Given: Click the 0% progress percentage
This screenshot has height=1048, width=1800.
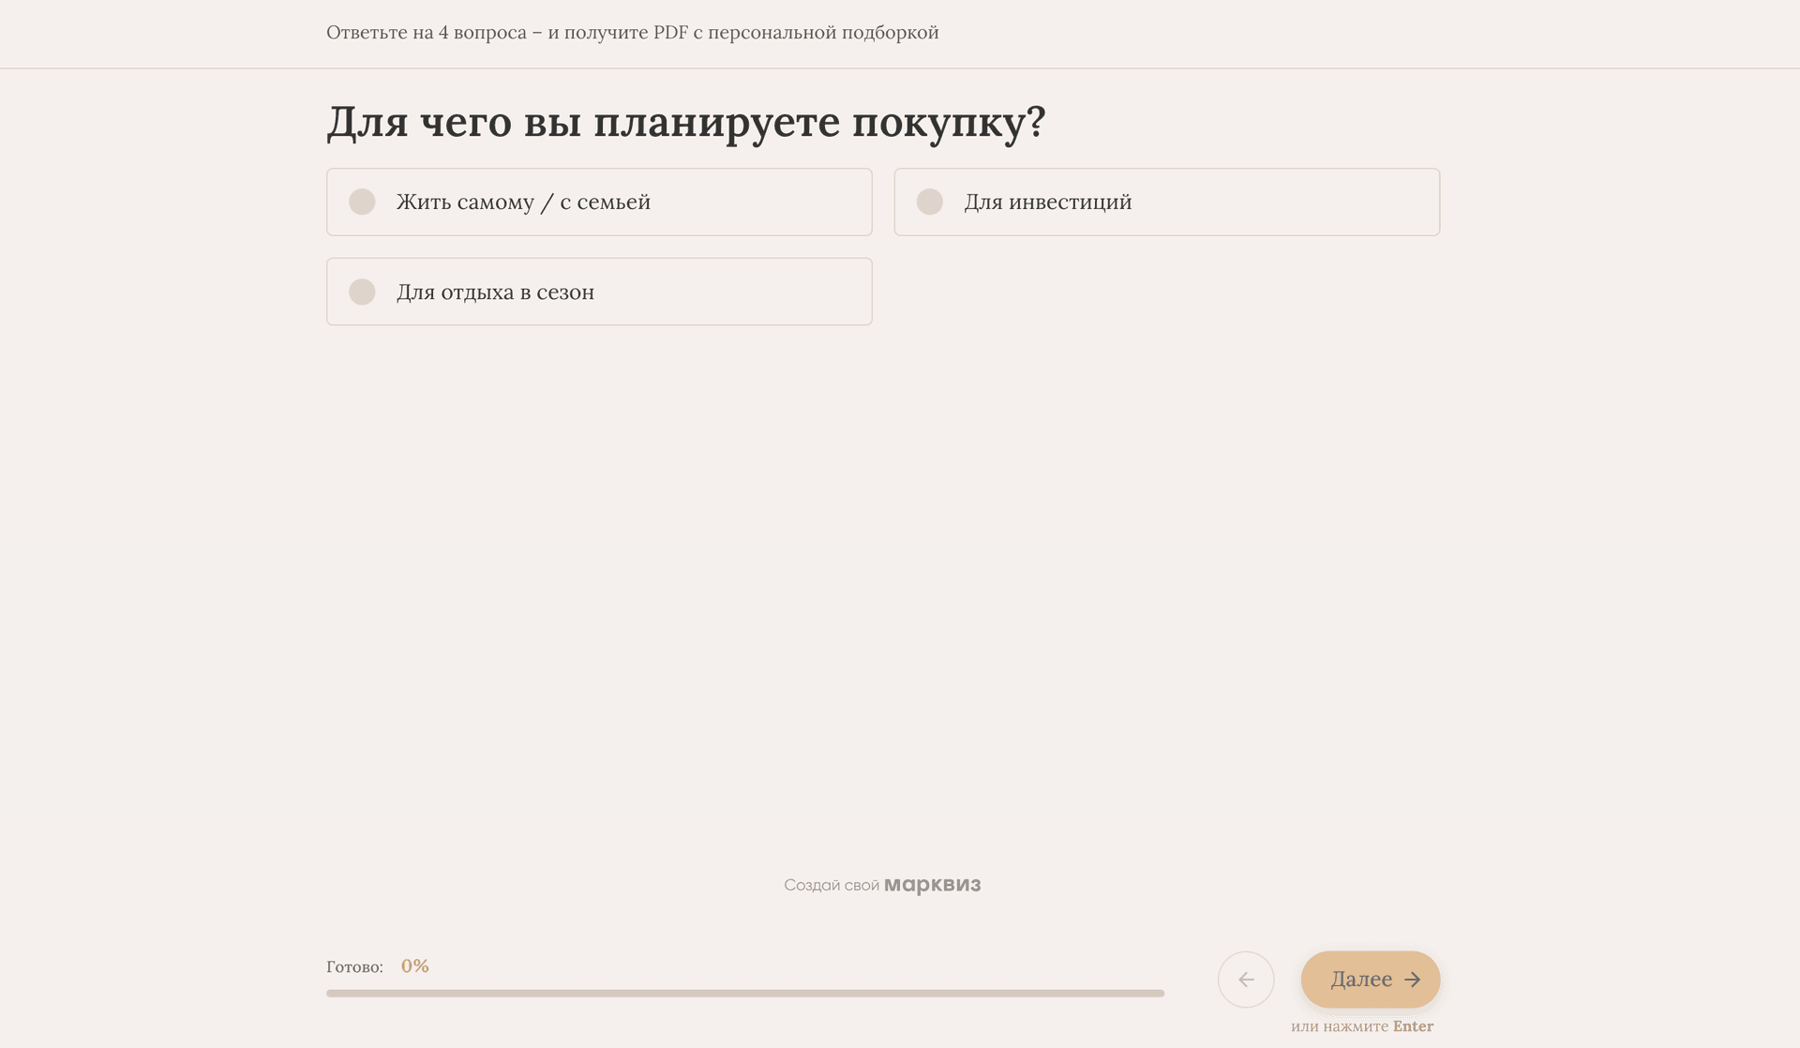Looking at the screenshot, I should click(x=414, y=966).
